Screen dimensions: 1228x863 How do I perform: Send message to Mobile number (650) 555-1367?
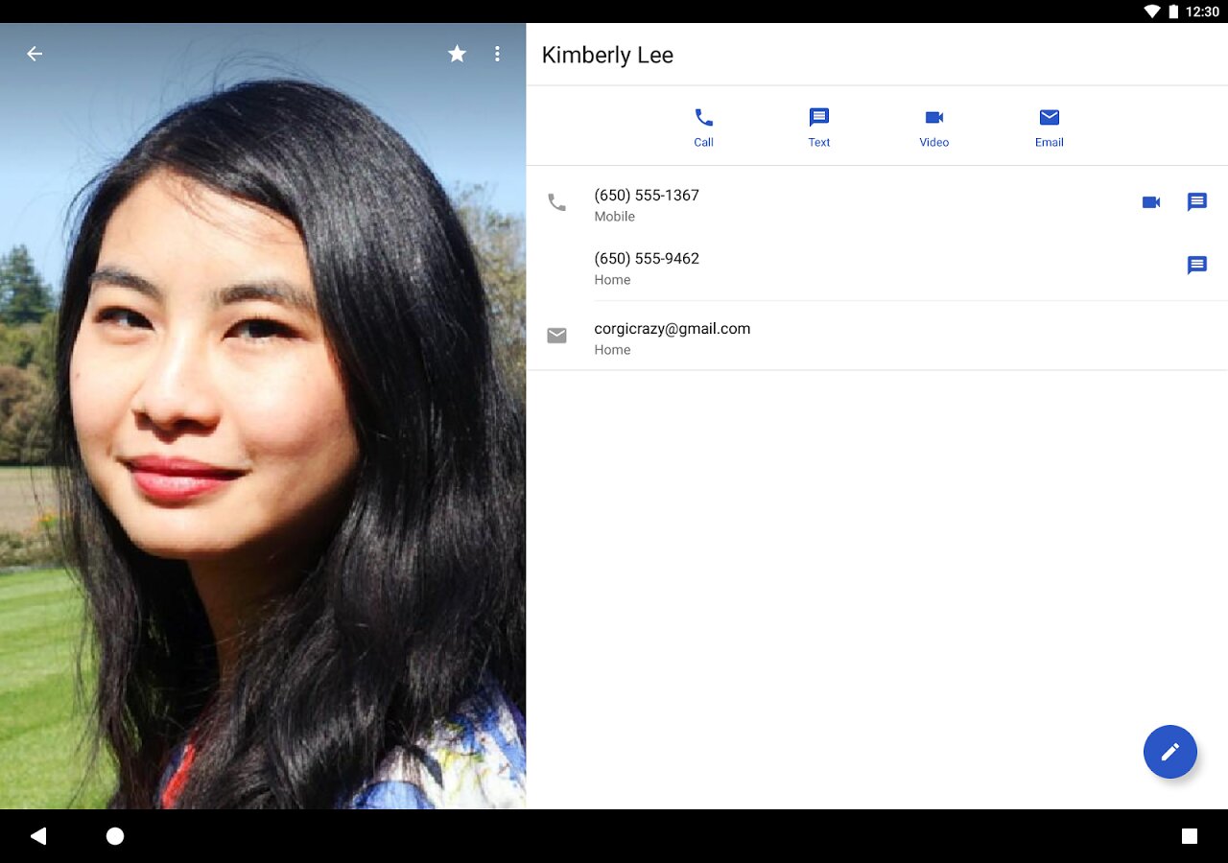point(1196,202)
